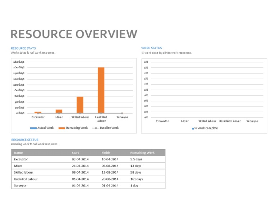Click the Baseline Work legend marker
276x213 pixels.
[x=96, y=128]
